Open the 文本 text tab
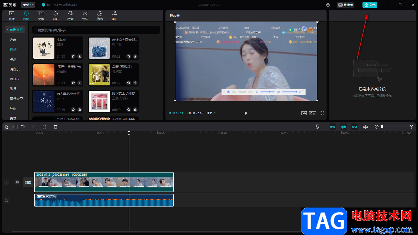Viewport: 418px width, 235px height. click(x=41, y=16)
